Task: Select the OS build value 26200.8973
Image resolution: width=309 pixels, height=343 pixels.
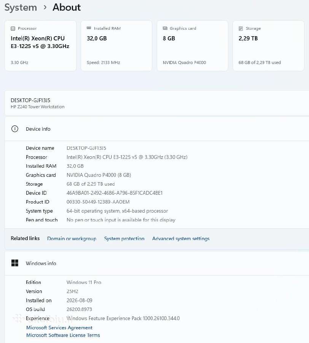Action: [79, 309]
